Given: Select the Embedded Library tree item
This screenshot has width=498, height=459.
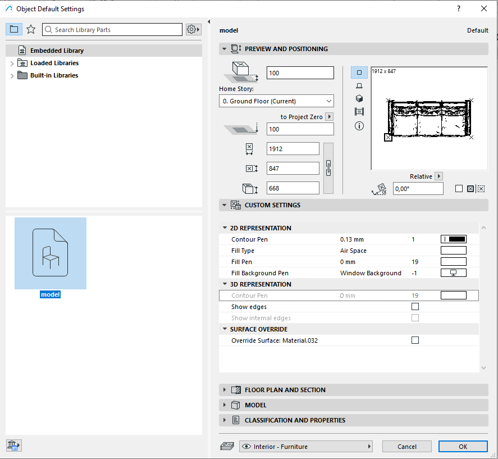Looking at the screenshot, I should click(x=104, y=51).
